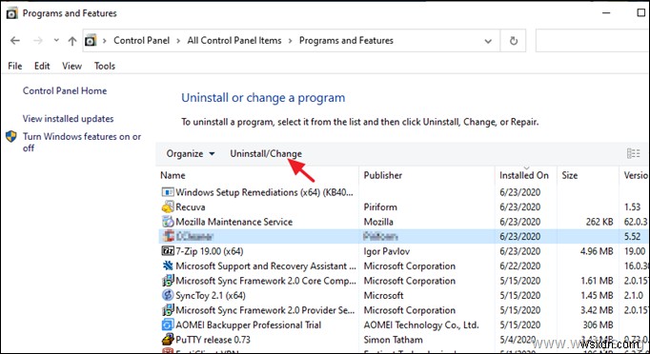Click the search box field
Image resolution: width=650 pixels, height=354 pixels.
tap(593, 41)
